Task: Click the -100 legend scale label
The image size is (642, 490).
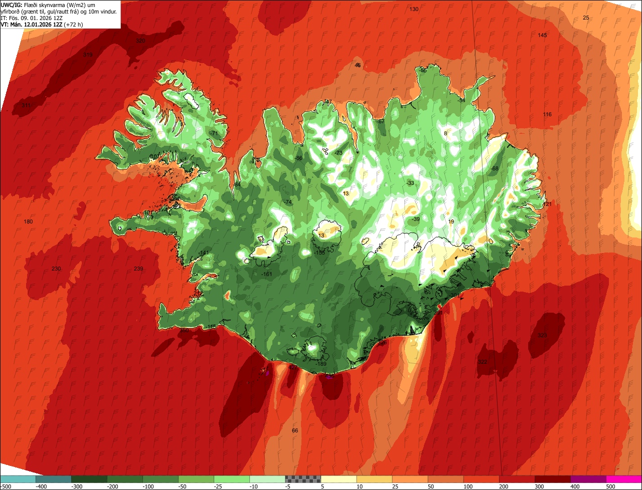Action: (148, 486)
